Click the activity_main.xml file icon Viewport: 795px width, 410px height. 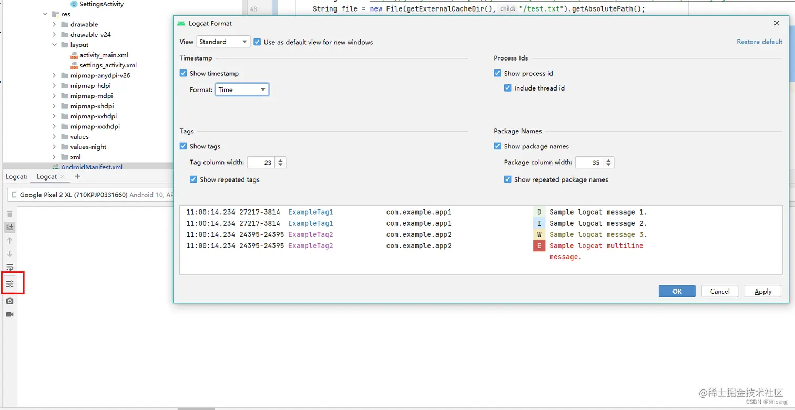74,55
